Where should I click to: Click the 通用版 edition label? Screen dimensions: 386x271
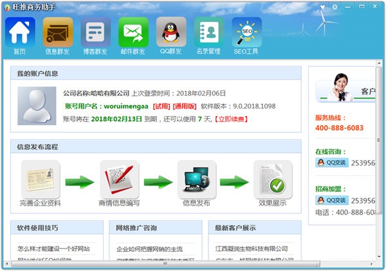click(185, 107)
